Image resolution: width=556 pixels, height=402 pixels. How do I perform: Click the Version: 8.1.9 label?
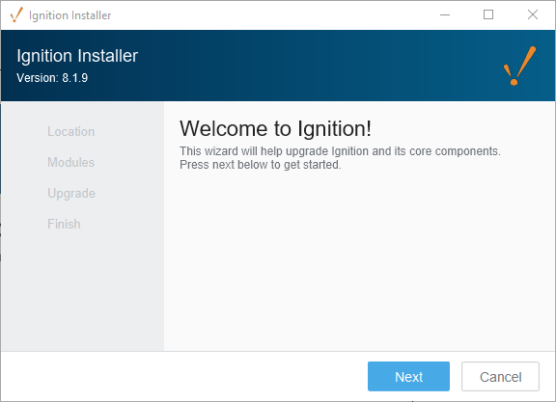52,77
